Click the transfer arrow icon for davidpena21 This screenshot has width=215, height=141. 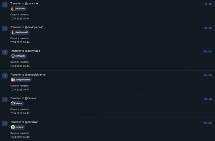5,29
